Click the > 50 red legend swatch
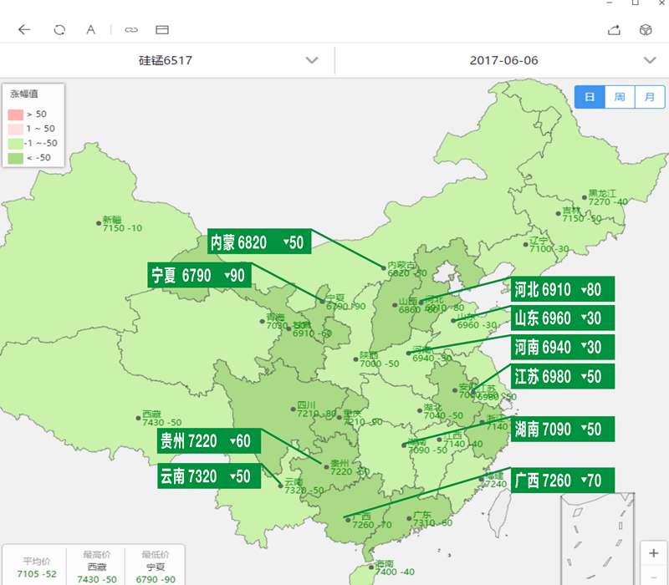Image resolution: width=669 pixels, height=585 pixels. click(x=15, y=114)
